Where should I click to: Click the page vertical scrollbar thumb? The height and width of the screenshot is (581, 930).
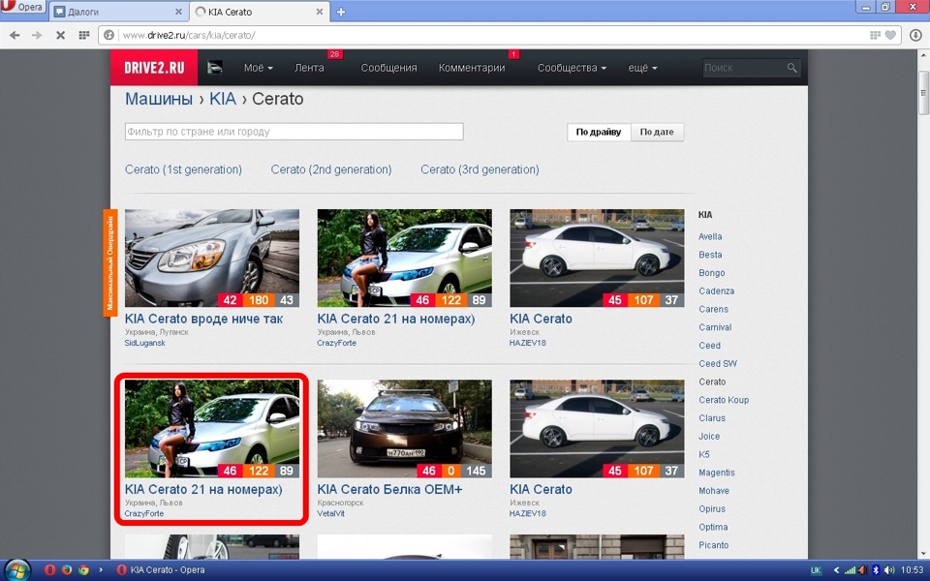point(923,93)
